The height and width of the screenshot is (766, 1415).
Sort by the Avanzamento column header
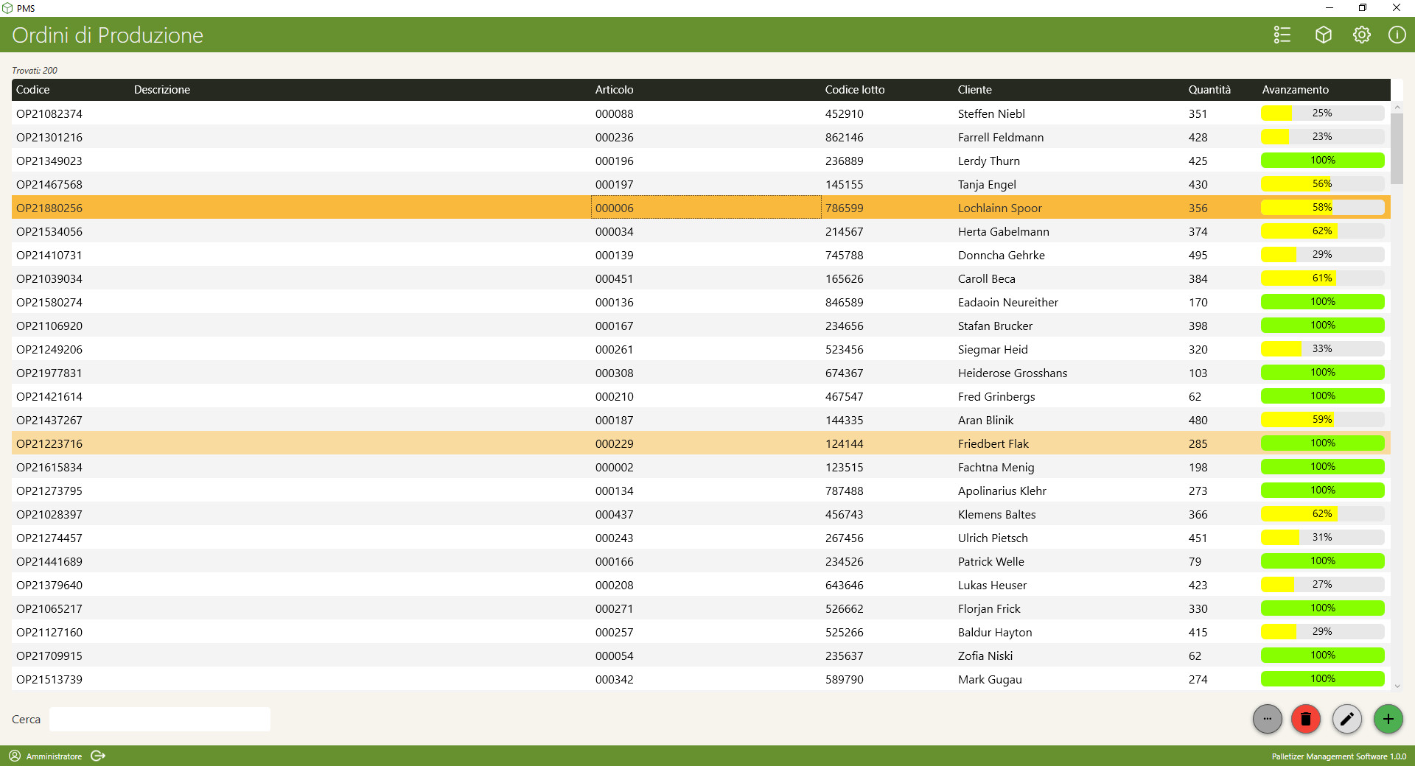tap(1295, 90)
